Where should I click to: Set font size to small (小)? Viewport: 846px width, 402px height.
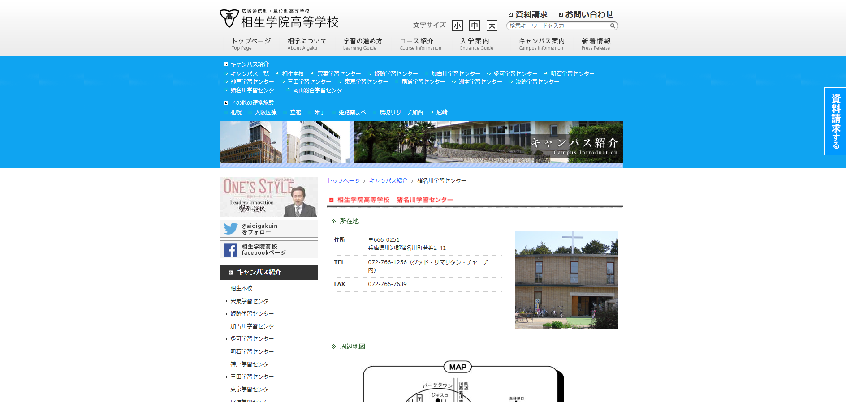457,26
